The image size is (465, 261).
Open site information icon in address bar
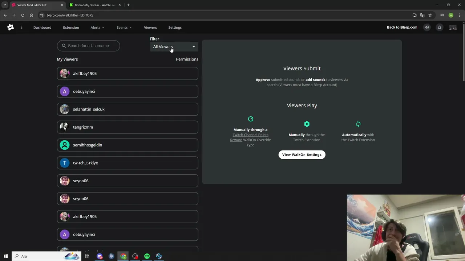point(42,15)
